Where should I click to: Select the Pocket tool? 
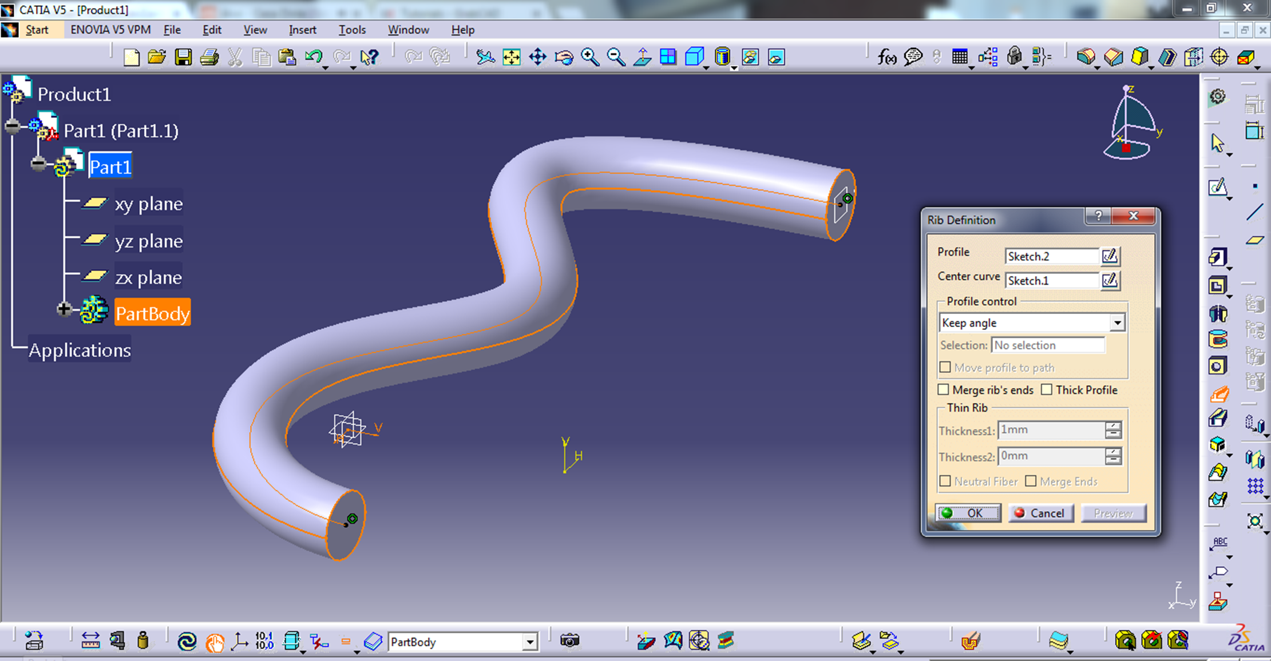click(1217, 284)
